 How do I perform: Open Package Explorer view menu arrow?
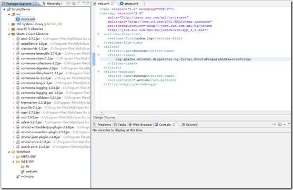pyautogui.click(x=79, y=3)
